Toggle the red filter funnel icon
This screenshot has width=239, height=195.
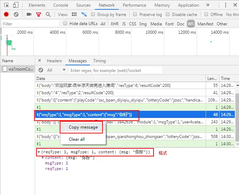39,15
